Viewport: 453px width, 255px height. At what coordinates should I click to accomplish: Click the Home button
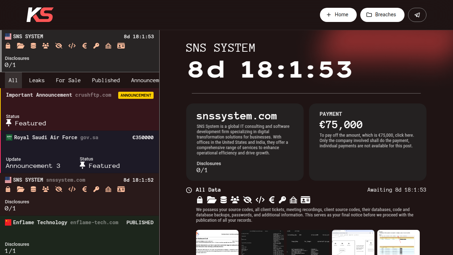tap(338, 15)
